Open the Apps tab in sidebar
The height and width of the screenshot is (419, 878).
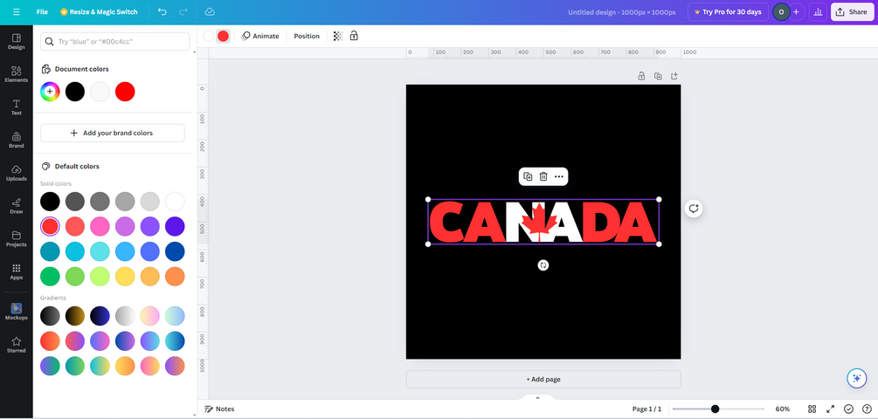click(17, 271)
